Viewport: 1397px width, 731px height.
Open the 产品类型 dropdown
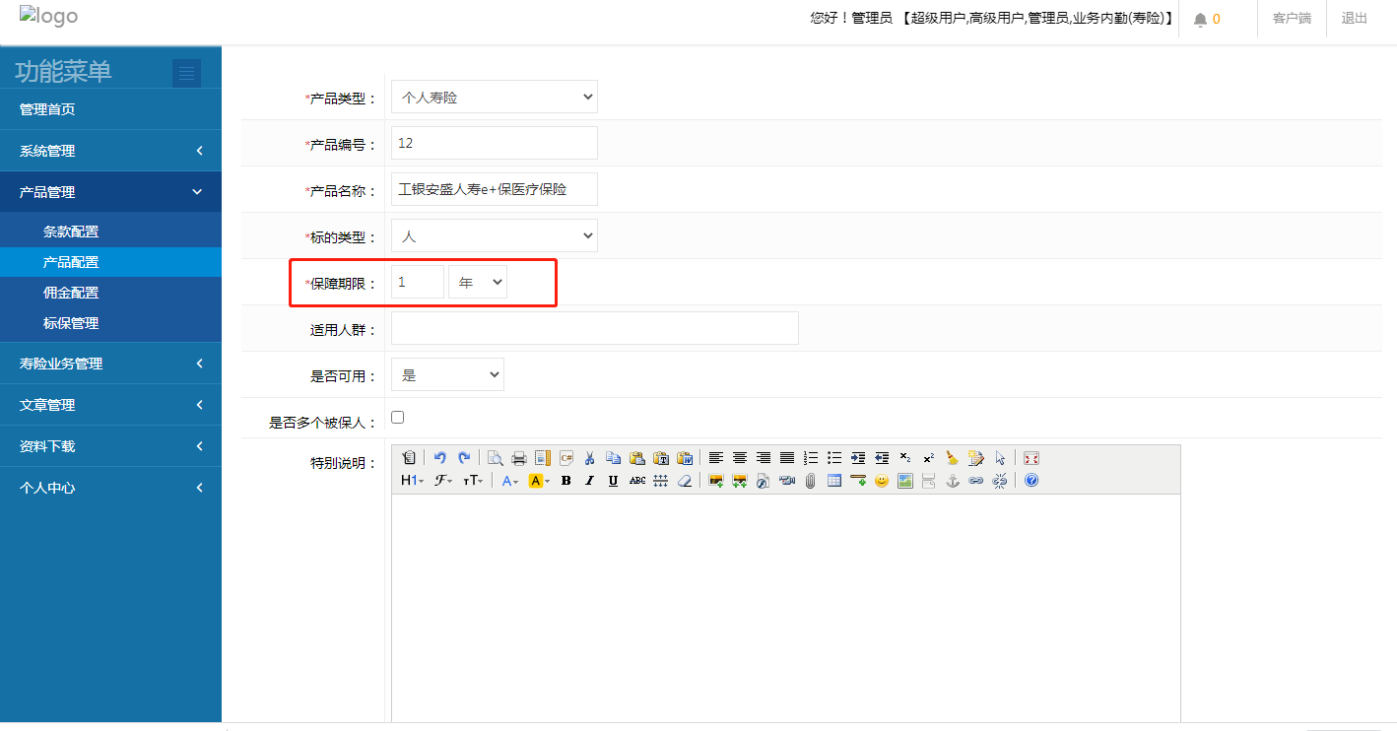(x=495, y=97)
